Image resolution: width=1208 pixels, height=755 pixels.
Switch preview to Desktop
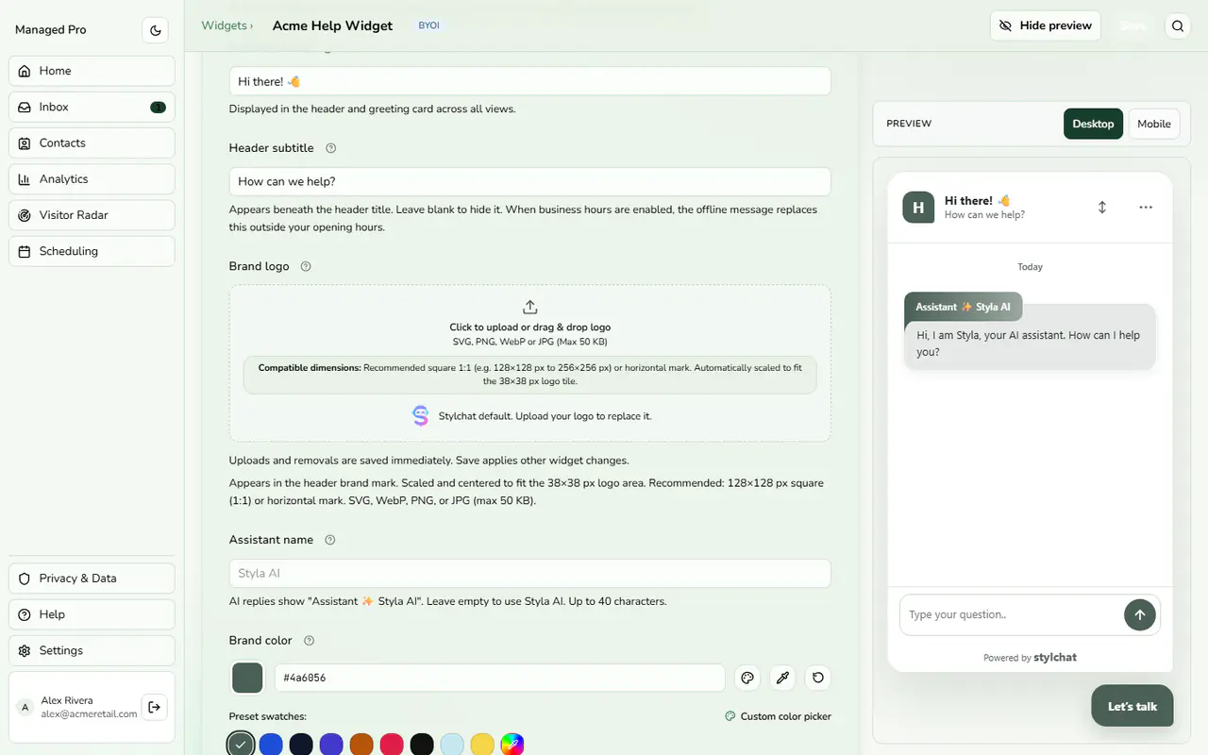click(x=1093, y=124)
